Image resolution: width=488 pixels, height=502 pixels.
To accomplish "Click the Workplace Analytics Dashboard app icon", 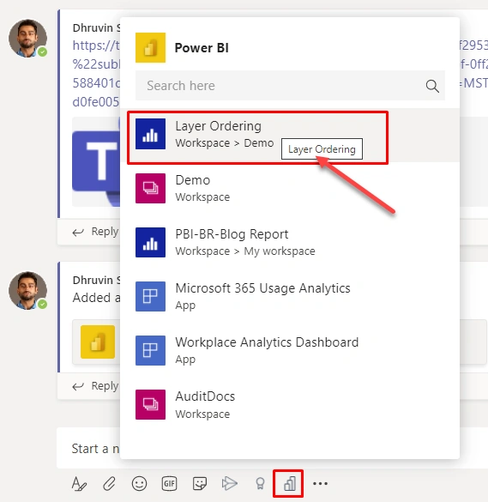I will click(150, 351).
